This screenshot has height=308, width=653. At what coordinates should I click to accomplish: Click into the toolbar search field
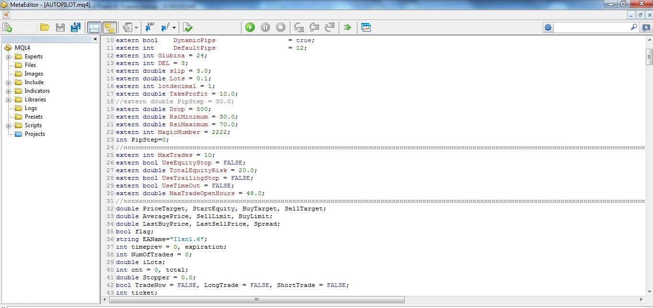coord(592,27)
